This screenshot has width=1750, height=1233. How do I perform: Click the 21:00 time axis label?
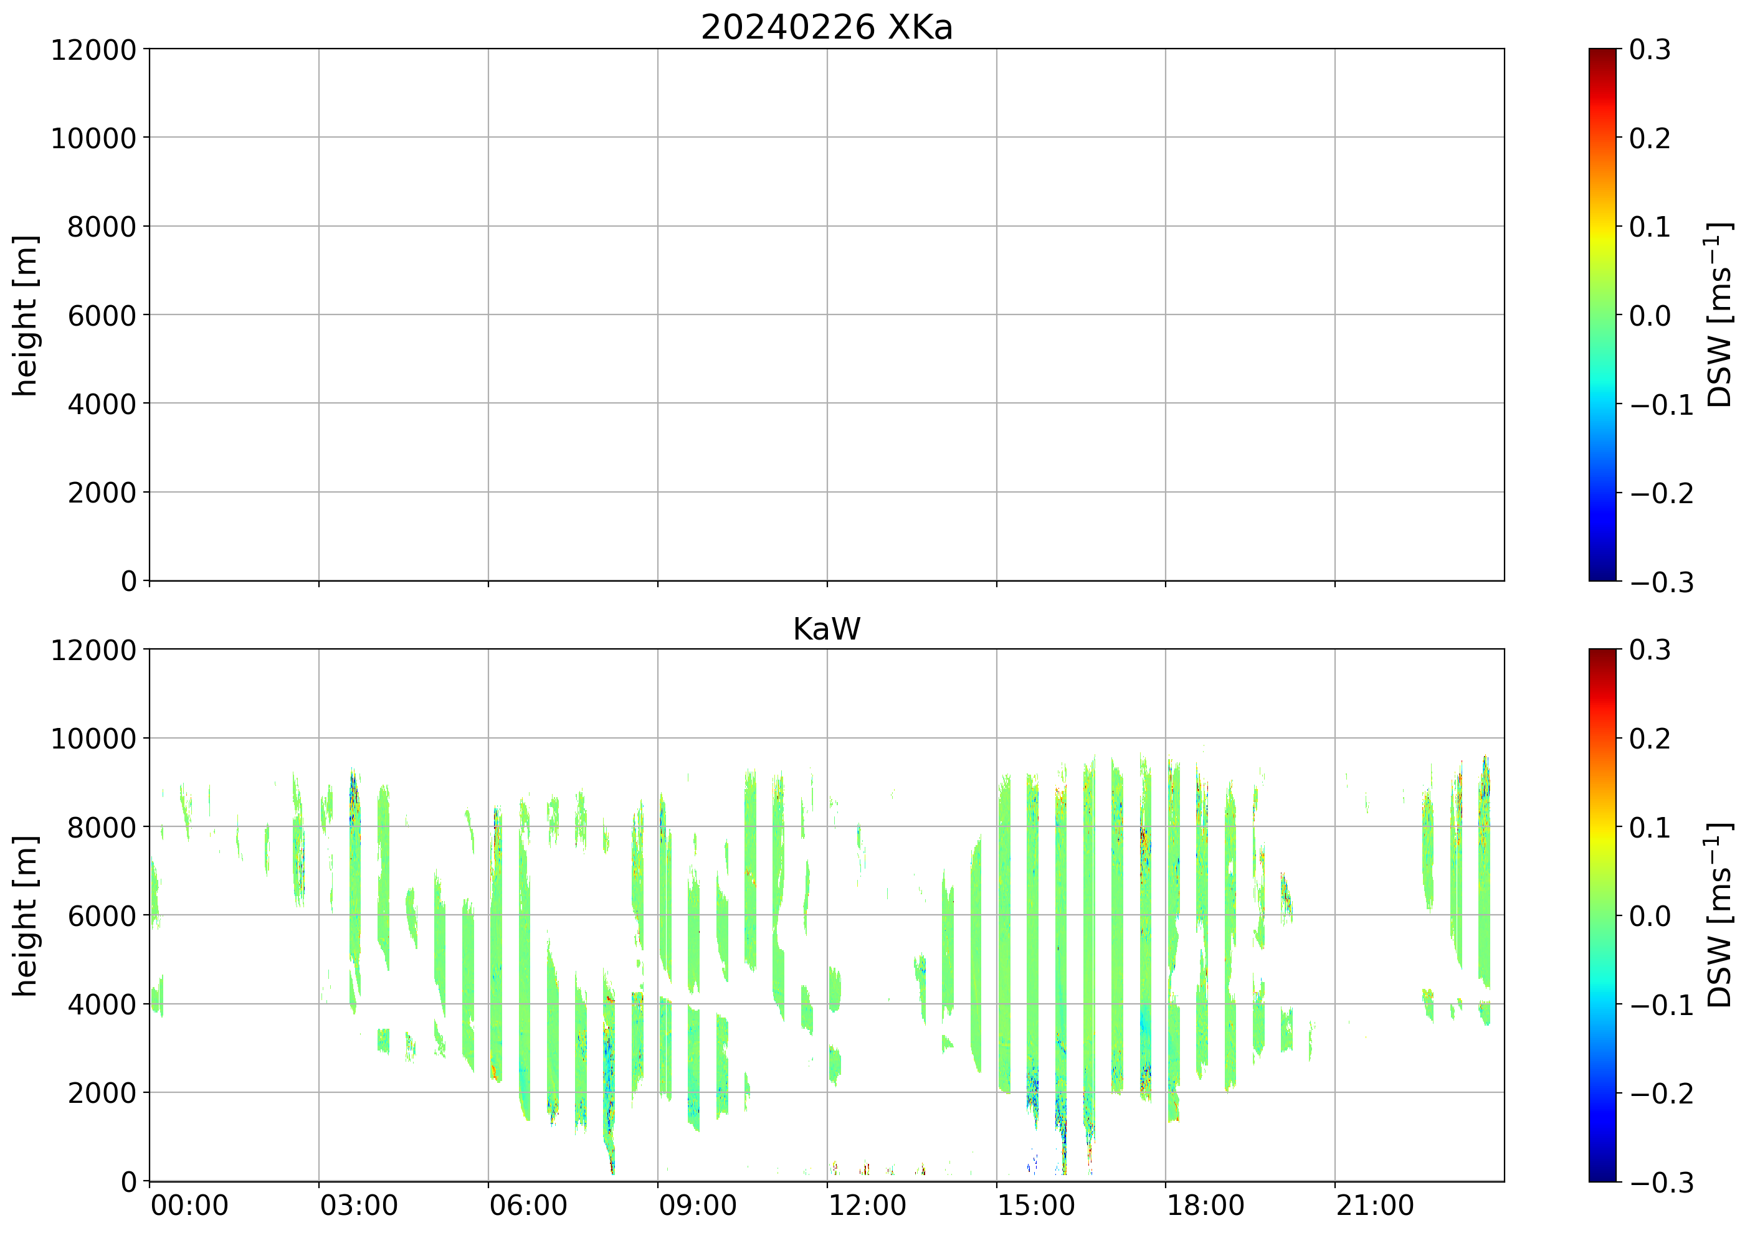pyautogui.click(x=1375, y=1206)
